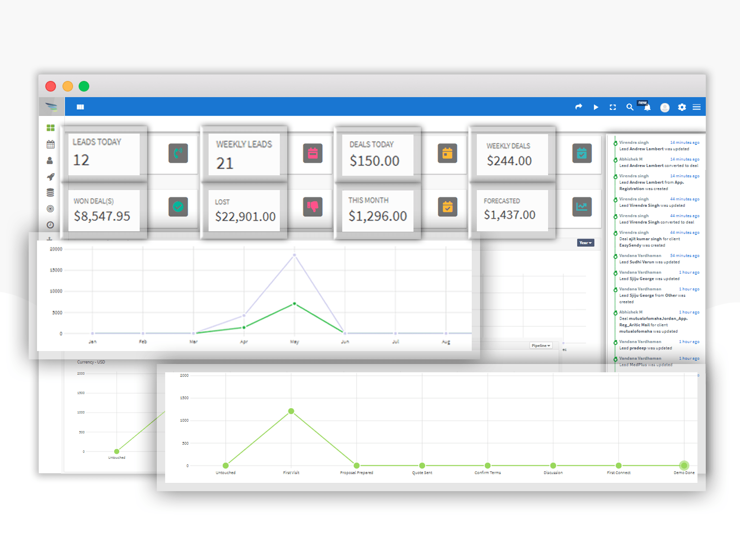Click the First Visit data point in pipeline chart
The image size is (740, 555).
tap(291, 411)
